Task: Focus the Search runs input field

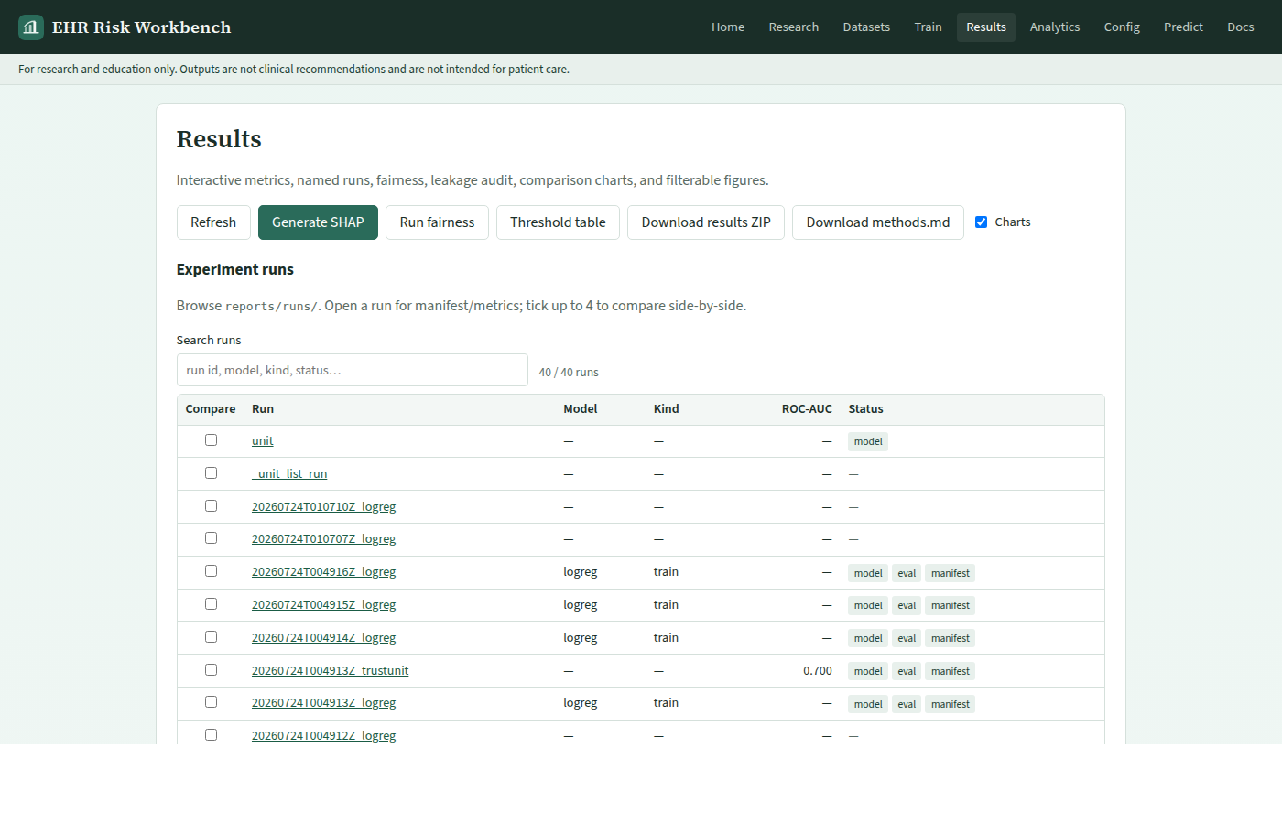Action: (353, 370)
